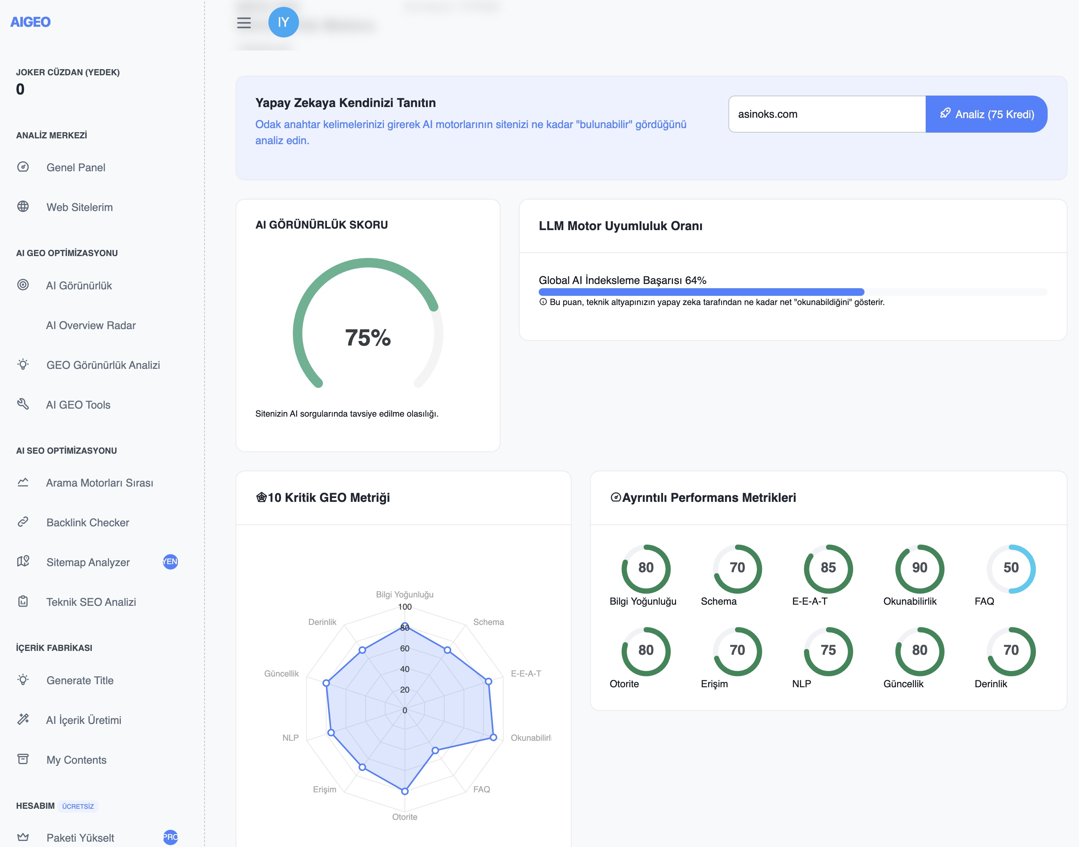The width and height of the screenshot is (1079, 847).
Task: Click the domain input field containing asinoks.com
Action: pyautogui.click(x=827, y=114)
